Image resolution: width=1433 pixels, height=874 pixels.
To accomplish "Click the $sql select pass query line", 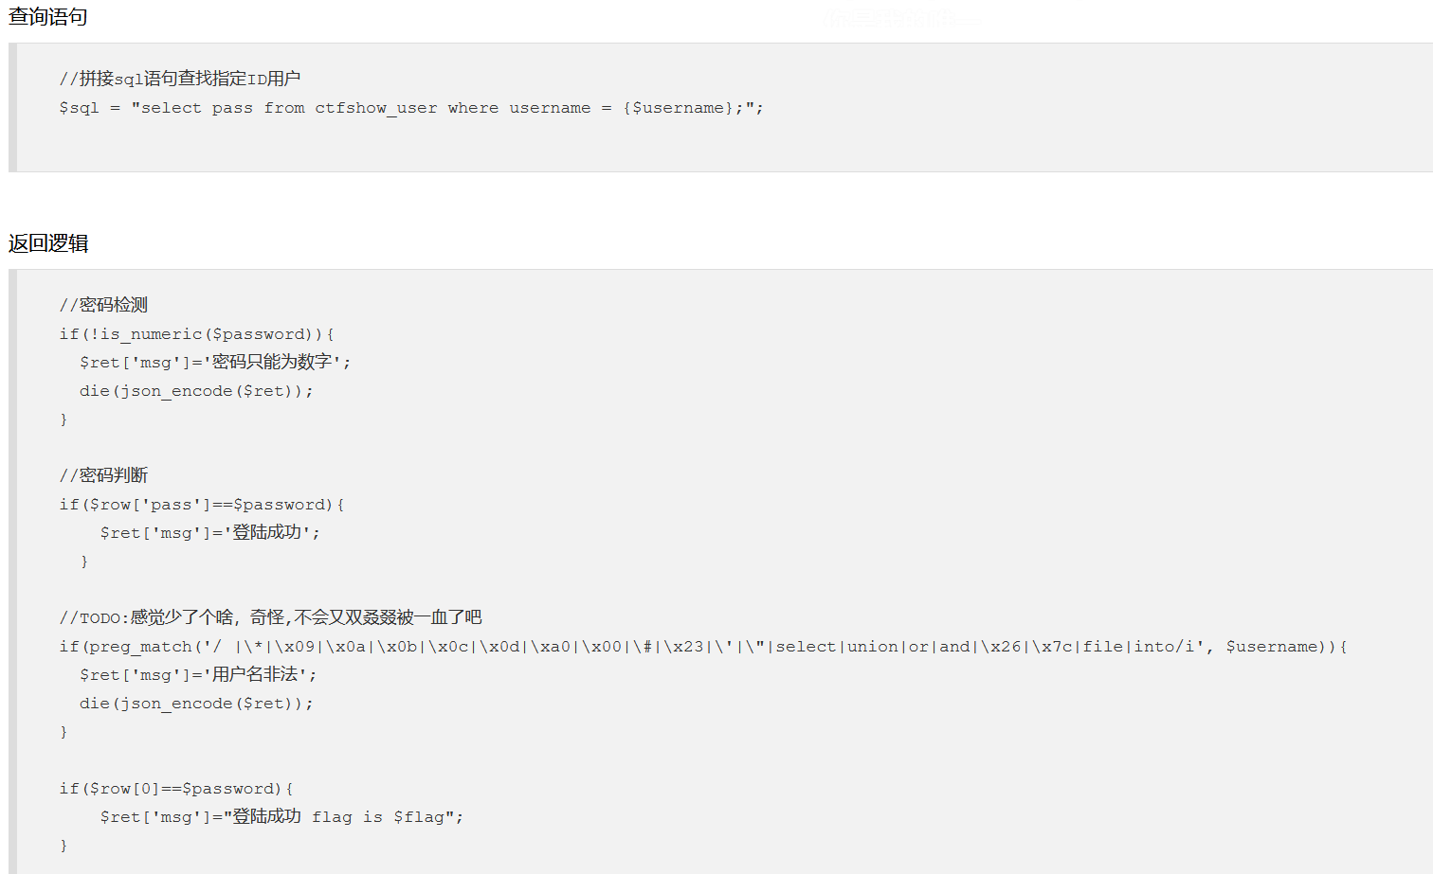I will coord(411,108).
